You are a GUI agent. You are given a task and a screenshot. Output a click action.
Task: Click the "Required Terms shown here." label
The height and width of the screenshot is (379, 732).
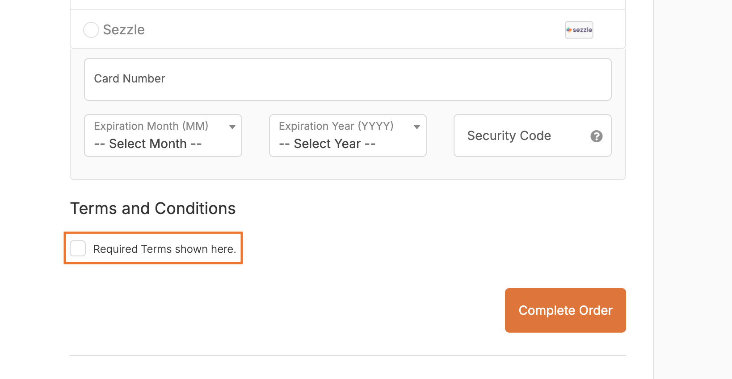164,249
